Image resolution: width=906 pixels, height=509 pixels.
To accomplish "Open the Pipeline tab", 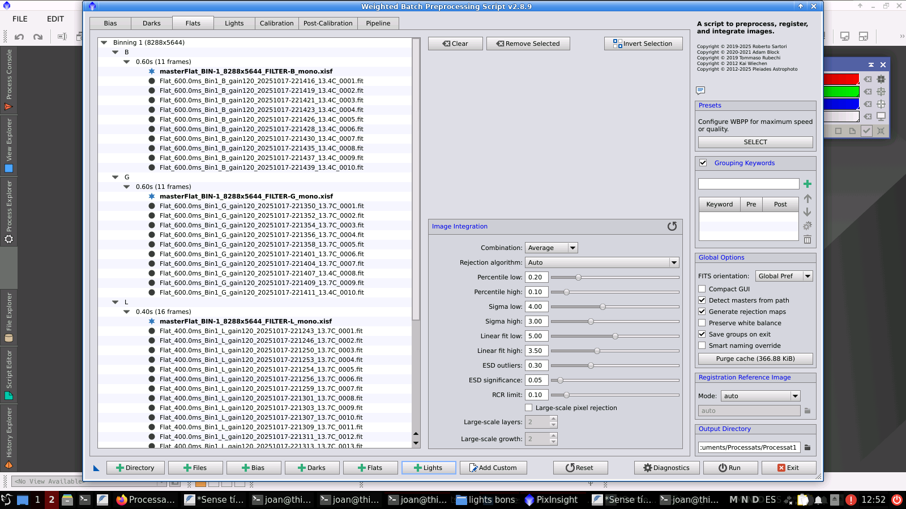I will click(x=378, y=23).
